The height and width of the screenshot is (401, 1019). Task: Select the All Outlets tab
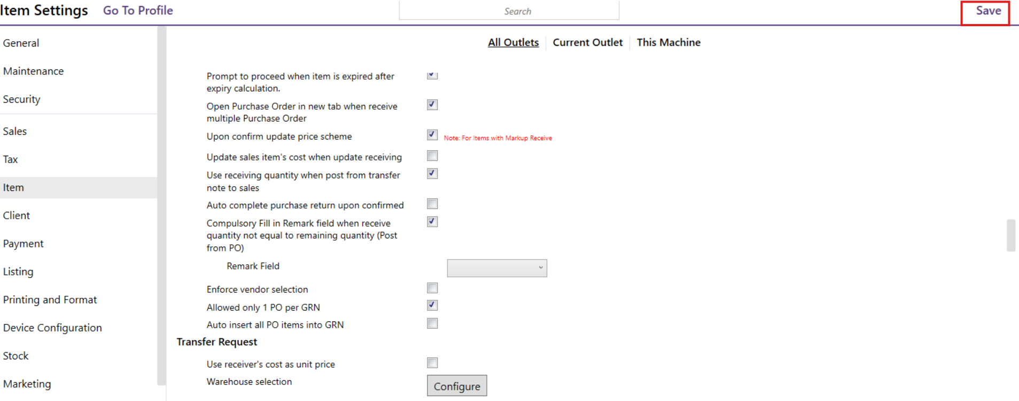[513, 43]
